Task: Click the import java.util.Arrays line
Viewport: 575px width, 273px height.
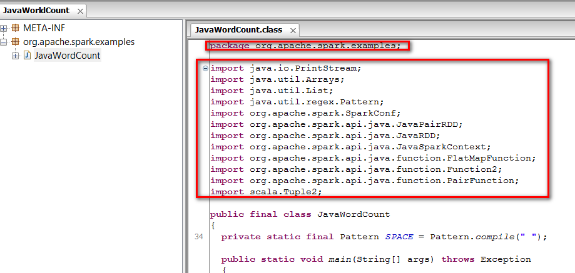Action: click(x=277, y=79)
